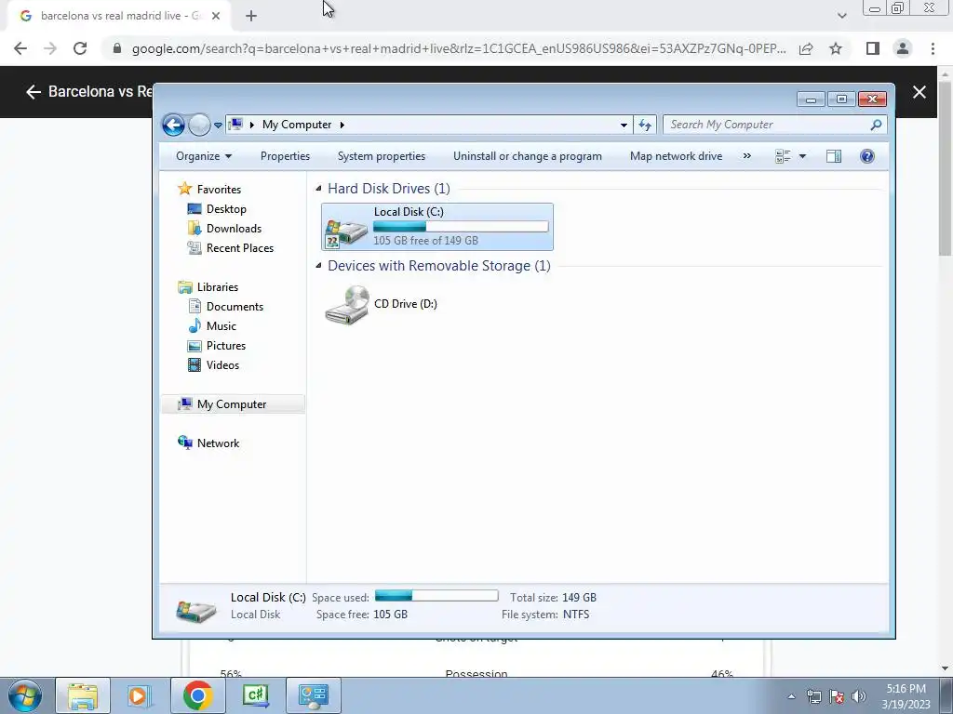Click the Local Disk (C:) capacity bar
The width and height of the screenshot is (953, 714).
pyautogui.click(x=461, y=227)
